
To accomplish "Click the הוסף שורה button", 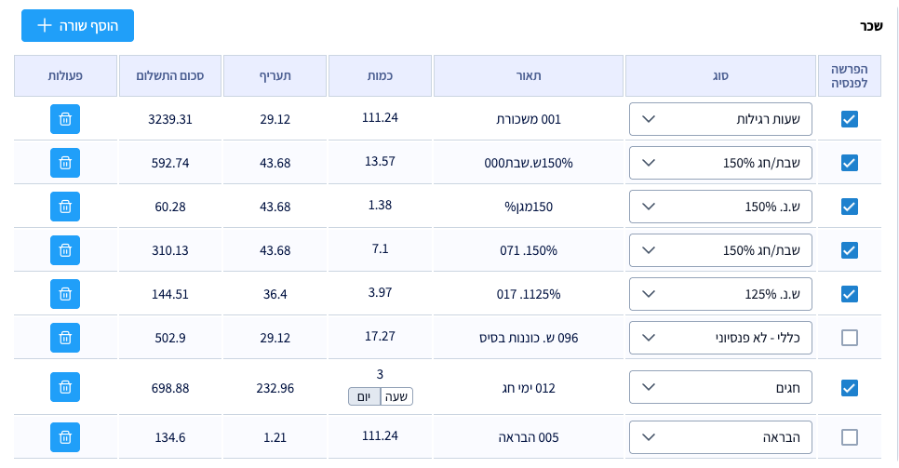I will pos(77,25).
